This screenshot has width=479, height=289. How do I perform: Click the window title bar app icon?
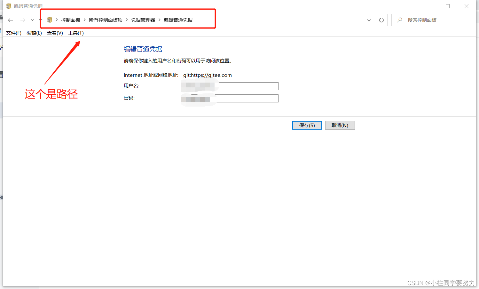9,6
